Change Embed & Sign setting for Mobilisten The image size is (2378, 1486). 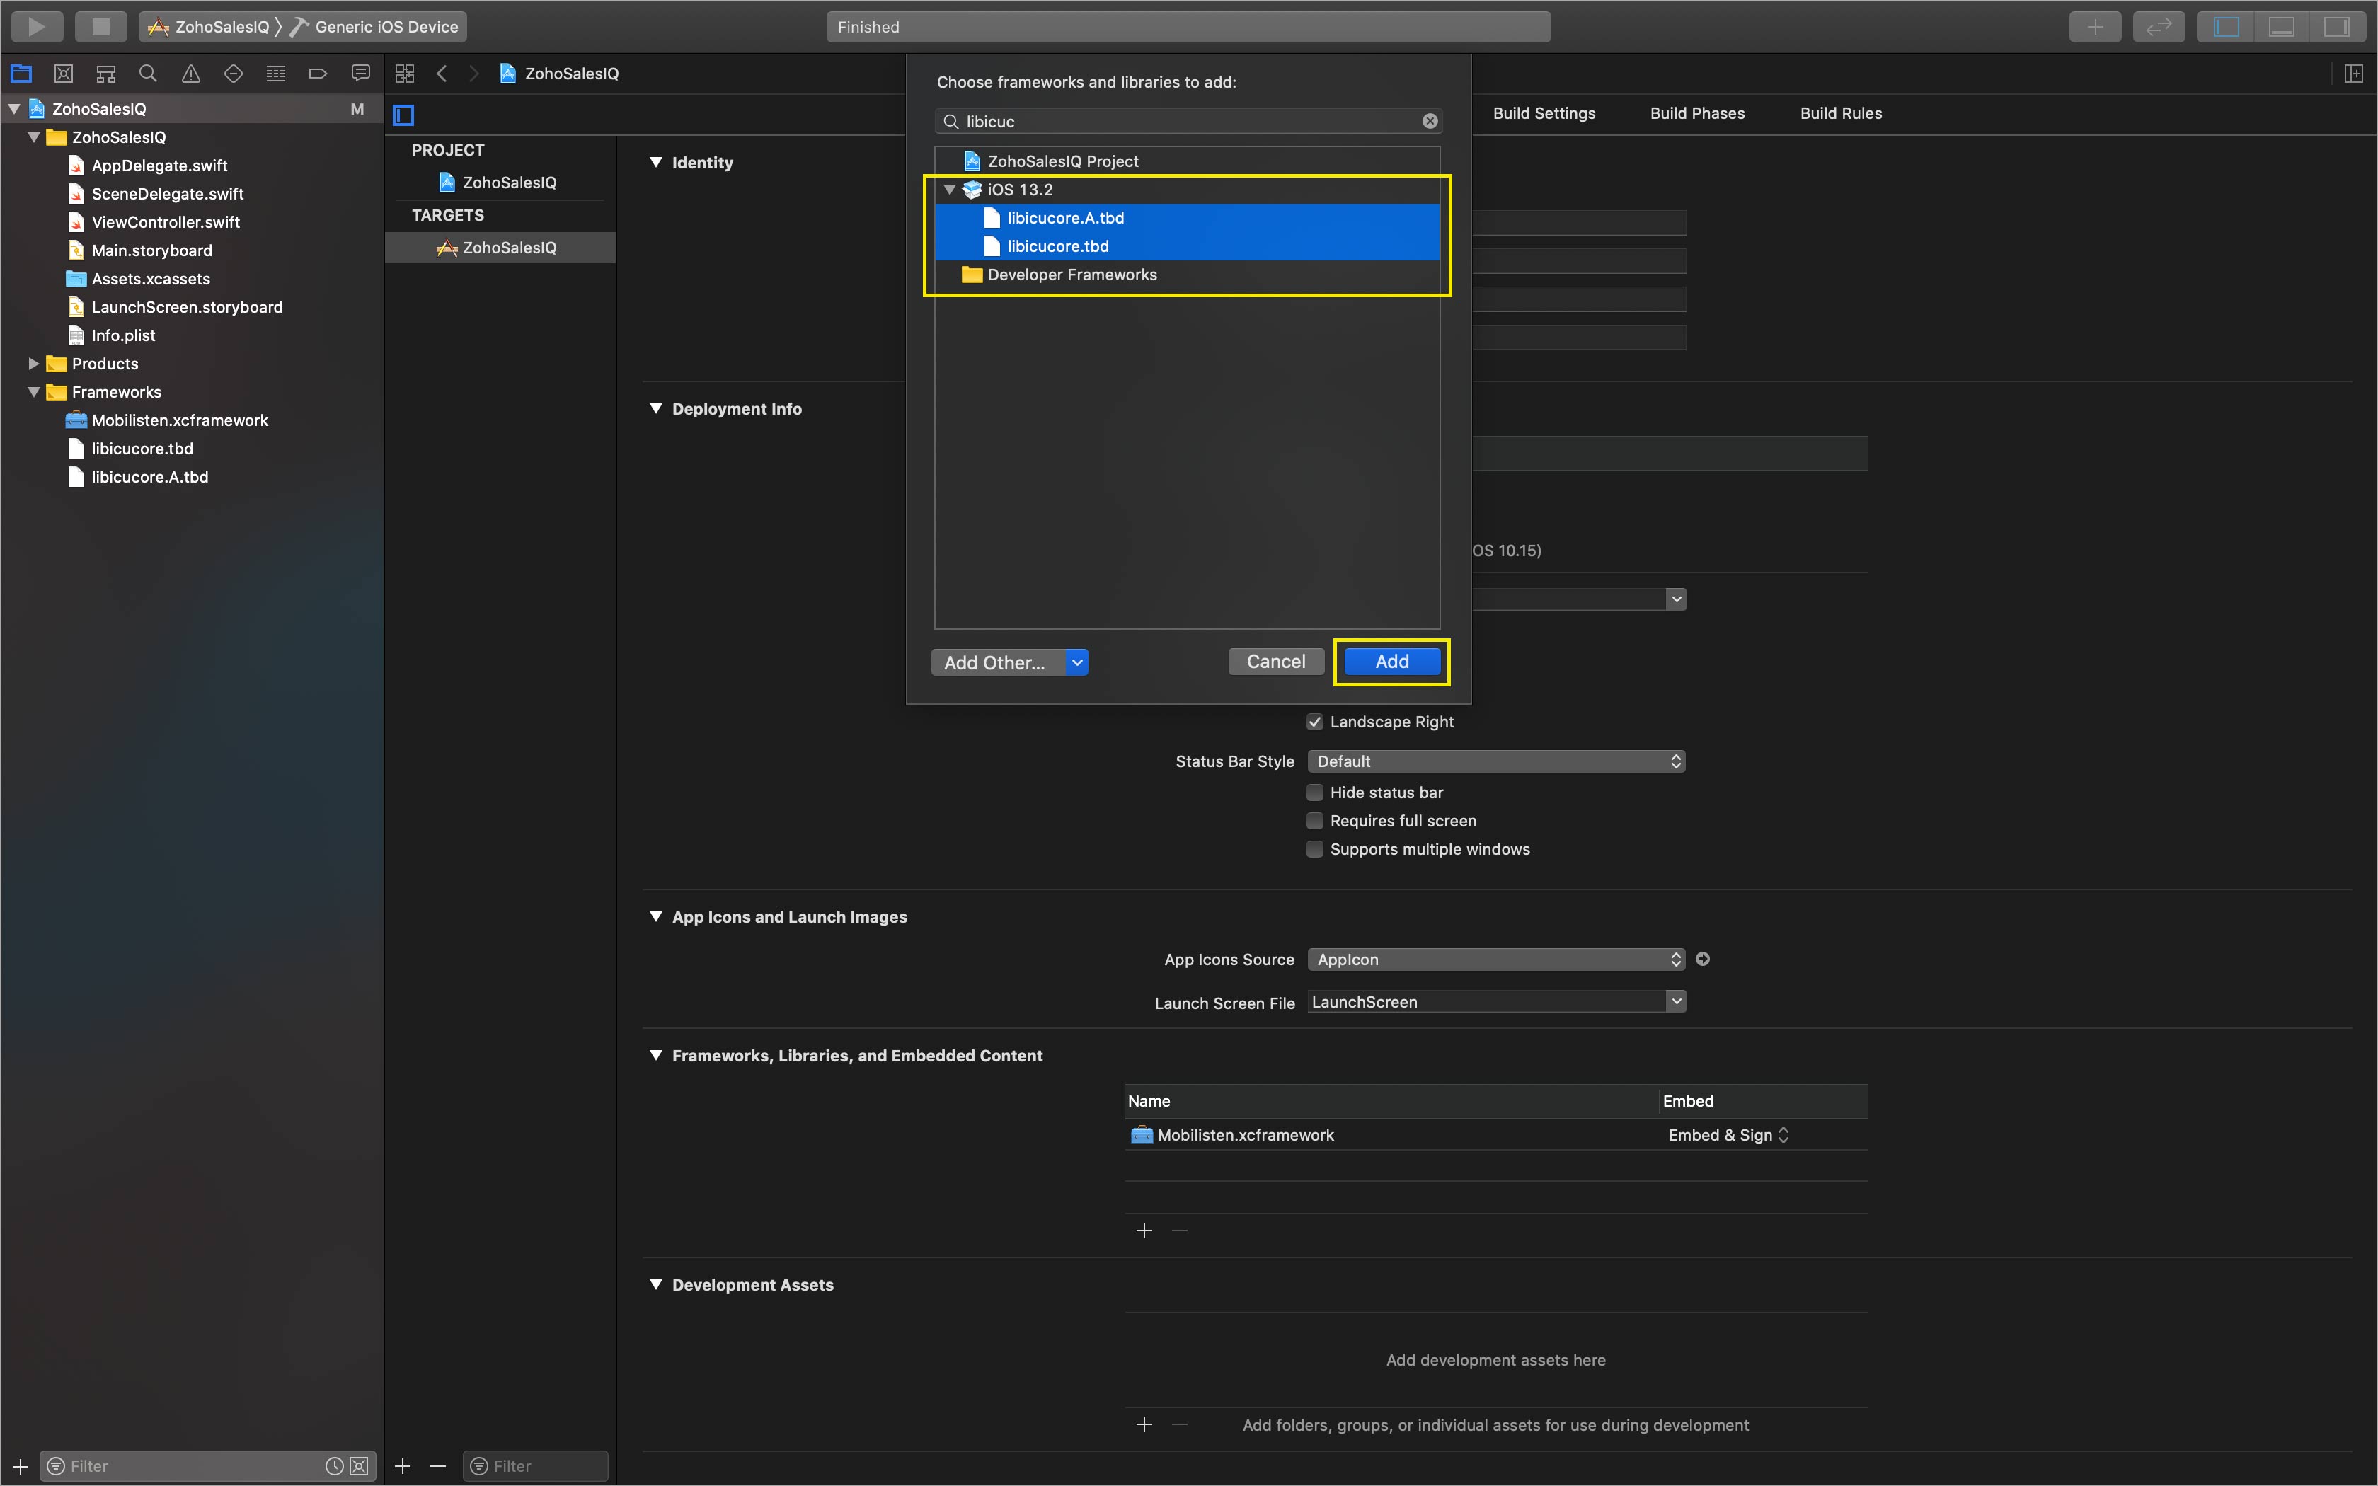point(1728,1135)
